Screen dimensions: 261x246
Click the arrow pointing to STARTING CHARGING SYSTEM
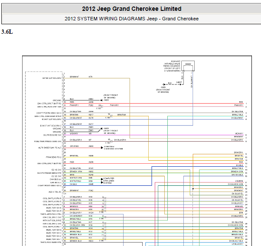point(102,148)
